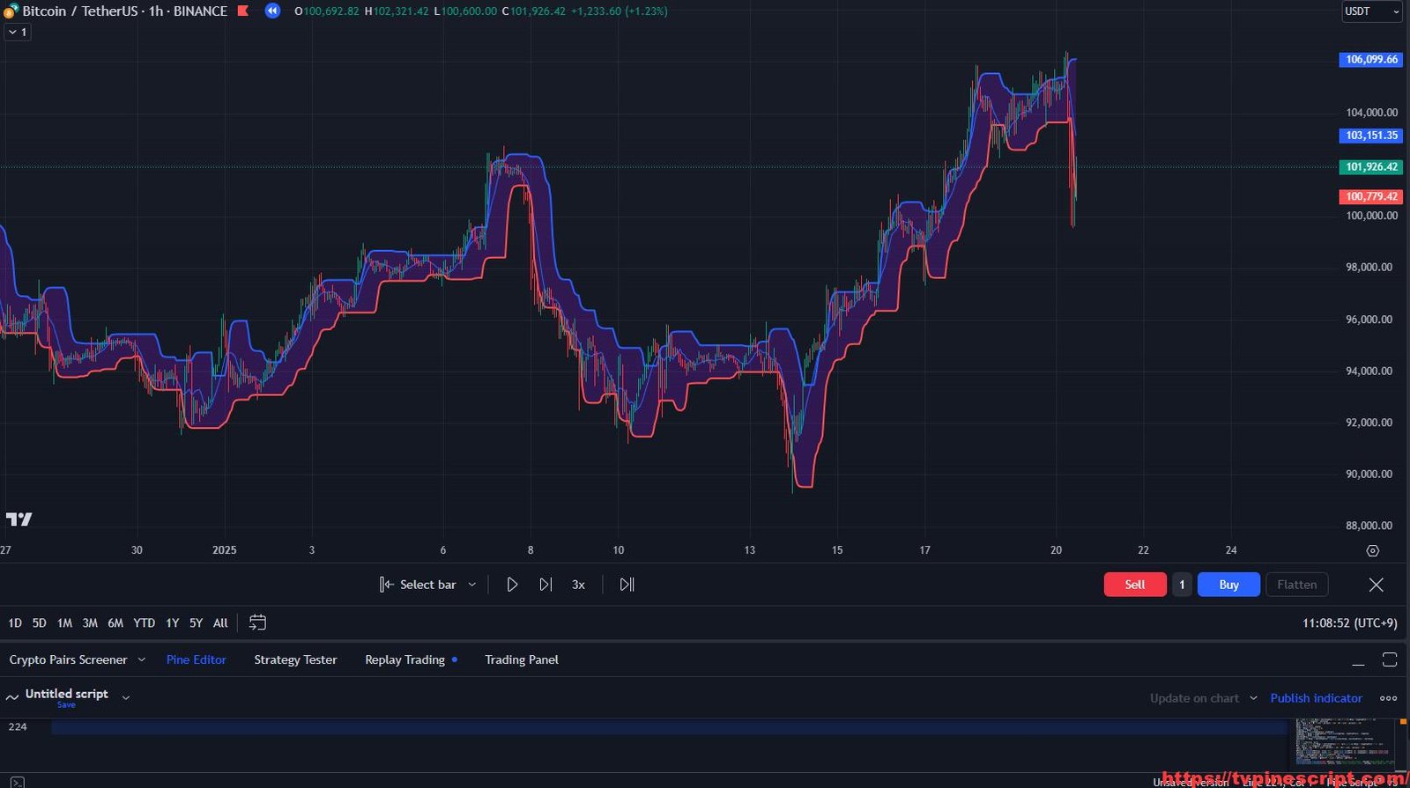Switch to the Strategy Tester tab

(x=295, y=659)
